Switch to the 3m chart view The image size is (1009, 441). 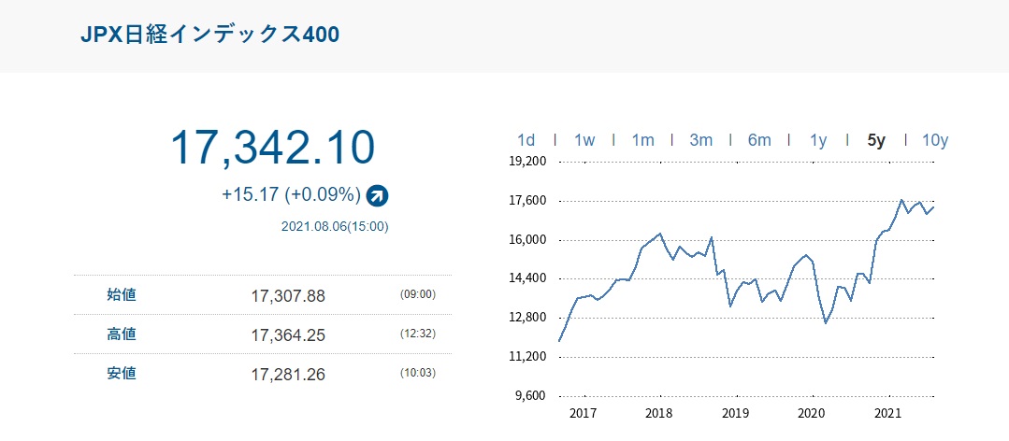[x=700, y=140]
